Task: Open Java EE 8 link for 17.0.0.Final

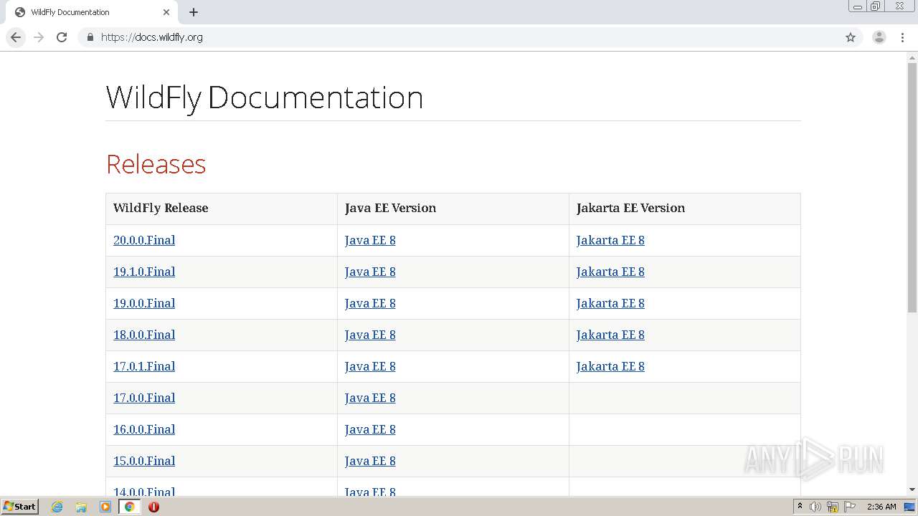Action: (x=370, y=398)
